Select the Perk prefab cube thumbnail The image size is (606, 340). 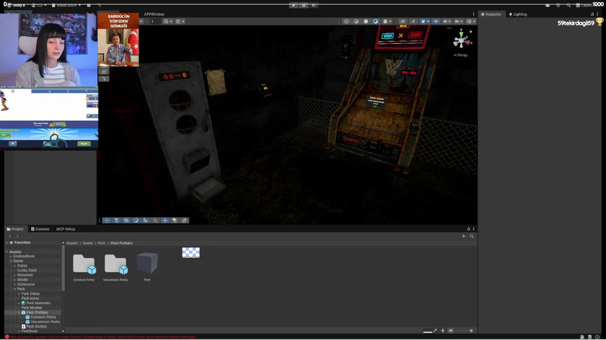tap(147, 263)
